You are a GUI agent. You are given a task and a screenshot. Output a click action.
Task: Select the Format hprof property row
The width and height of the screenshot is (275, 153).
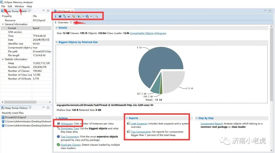click(x=26, y=28)
